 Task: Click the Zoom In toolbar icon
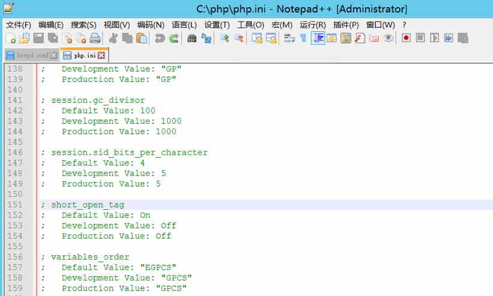224,38
